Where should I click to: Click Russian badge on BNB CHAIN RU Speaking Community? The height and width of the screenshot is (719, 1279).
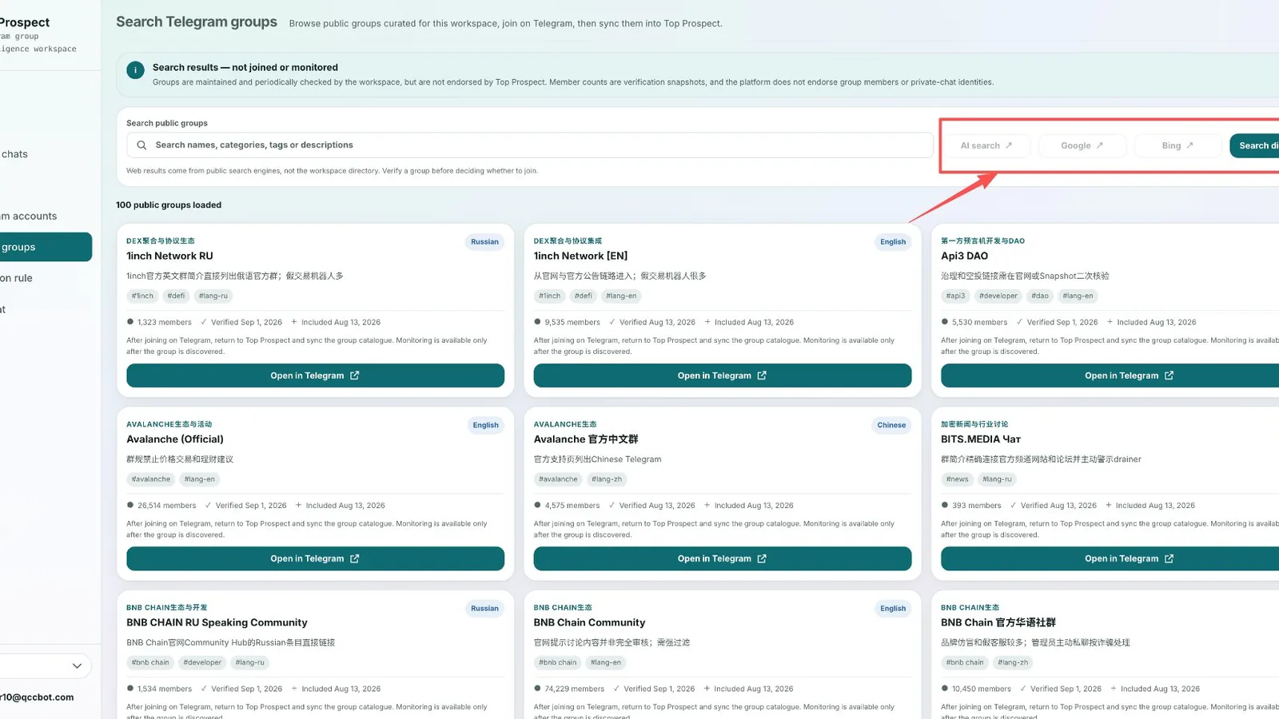pos(484,609)
